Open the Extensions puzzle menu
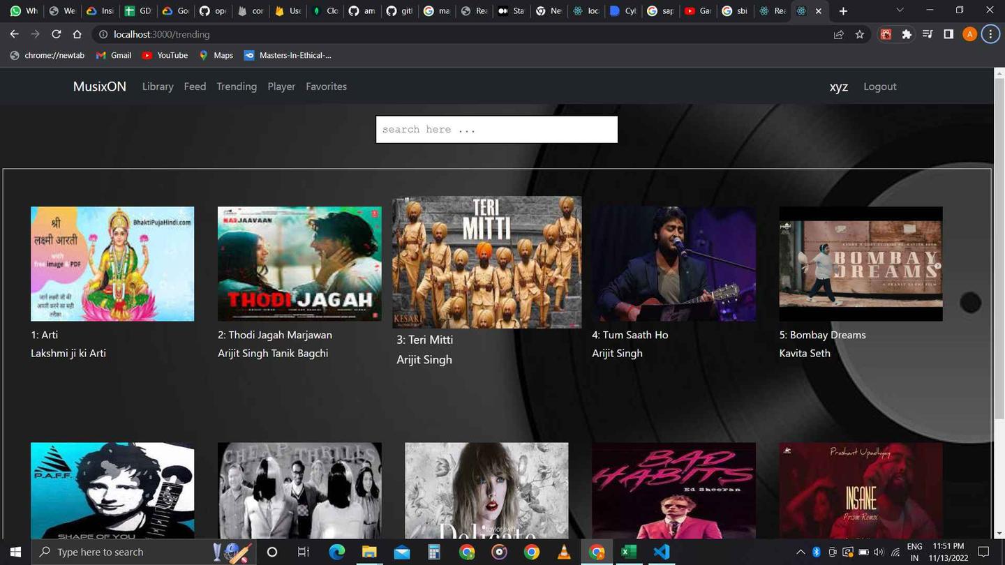 point(907,34)
